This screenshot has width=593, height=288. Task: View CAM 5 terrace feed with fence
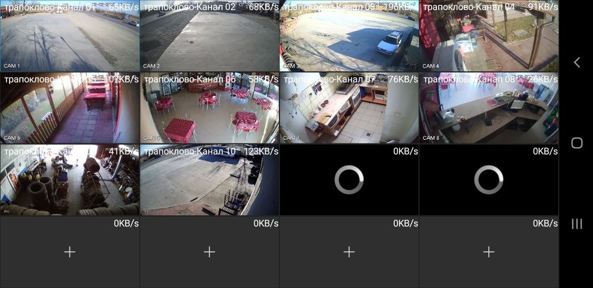coord(69,108)
